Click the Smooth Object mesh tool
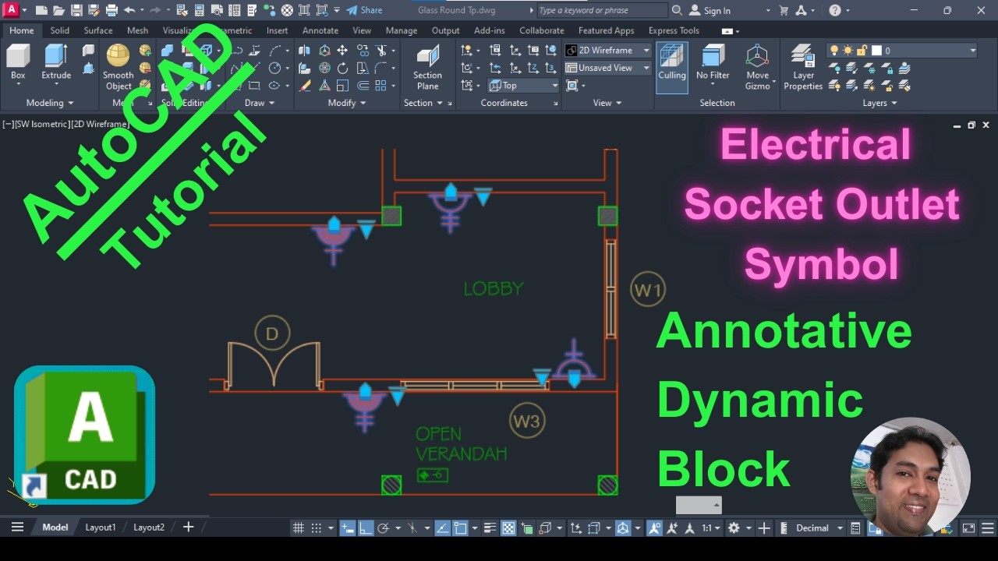This screenshot has height=561, width=998. pos(119,68)
